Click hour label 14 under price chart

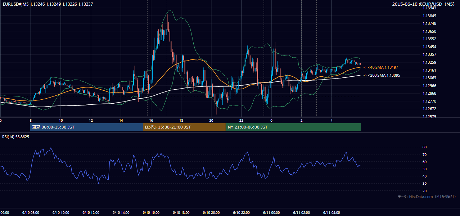pyautogui.click(x=121, y=121)
